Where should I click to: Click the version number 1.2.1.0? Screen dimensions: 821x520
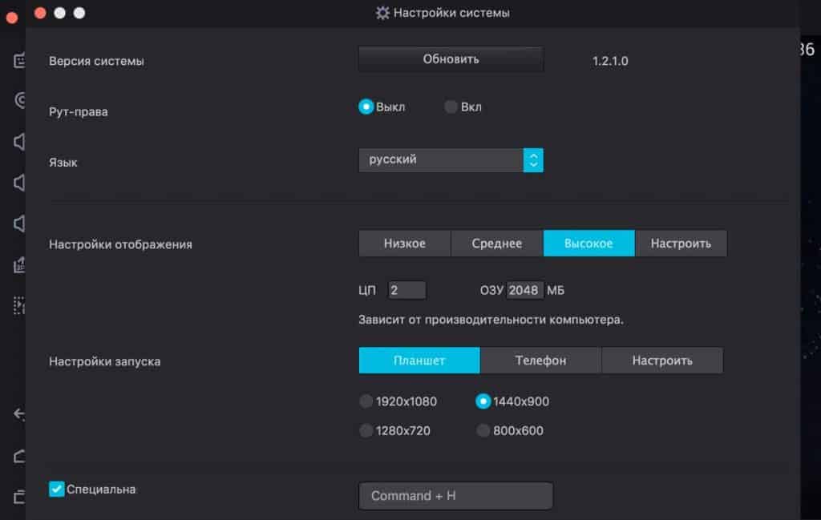tap(610, 61)
